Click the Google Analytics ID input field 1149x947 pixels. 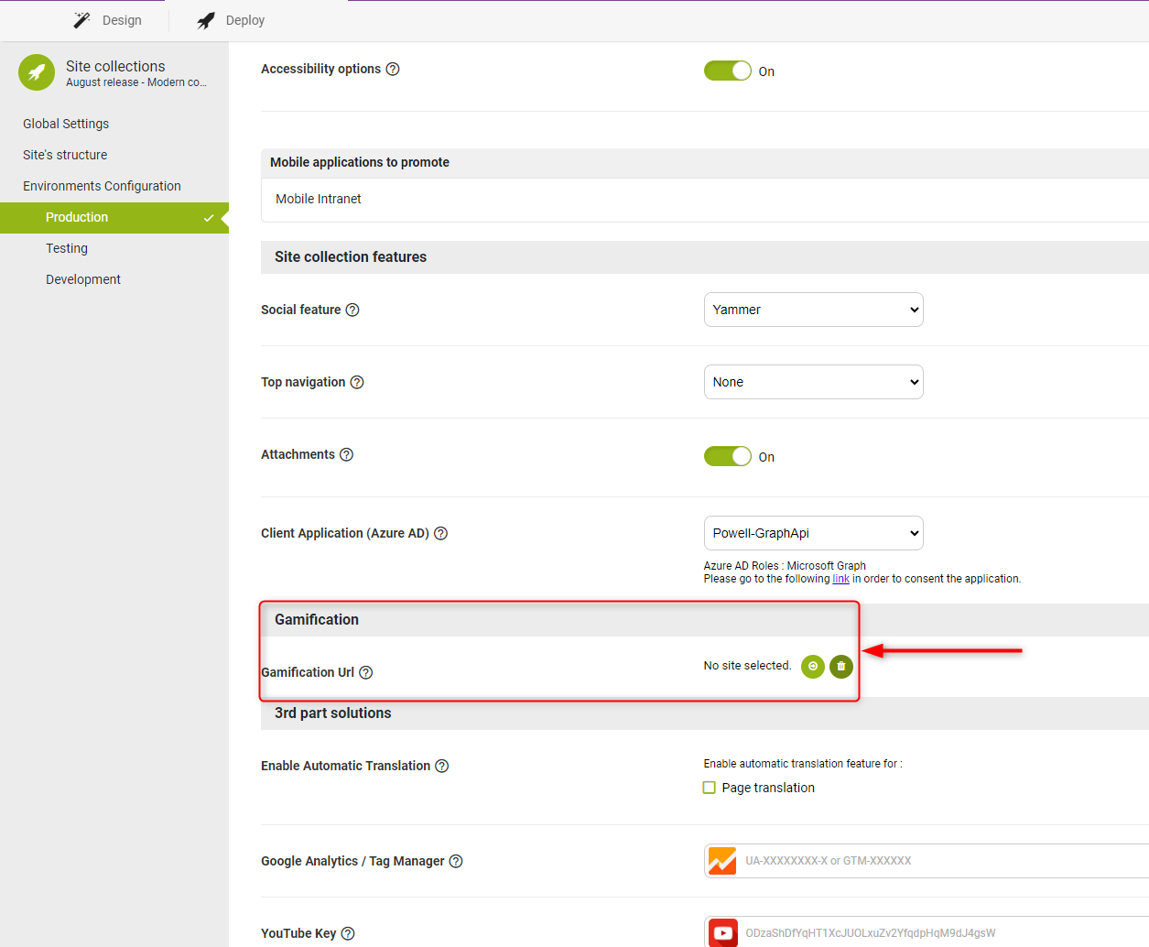coord(943,861)
